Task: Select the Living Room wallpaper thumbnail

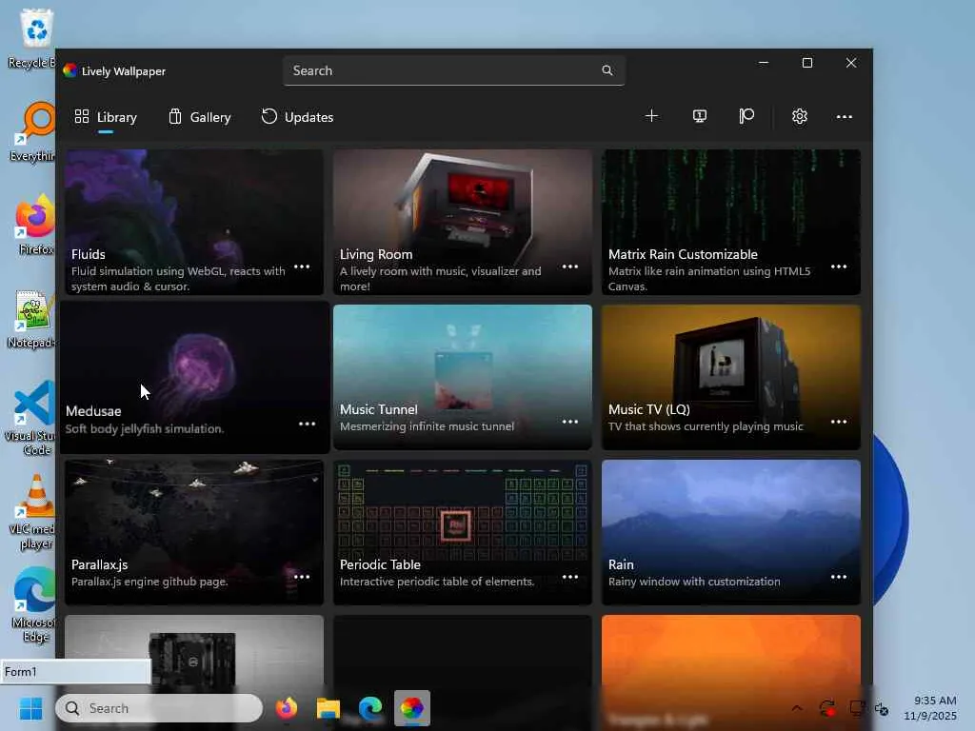Action: tap(463, 222)
